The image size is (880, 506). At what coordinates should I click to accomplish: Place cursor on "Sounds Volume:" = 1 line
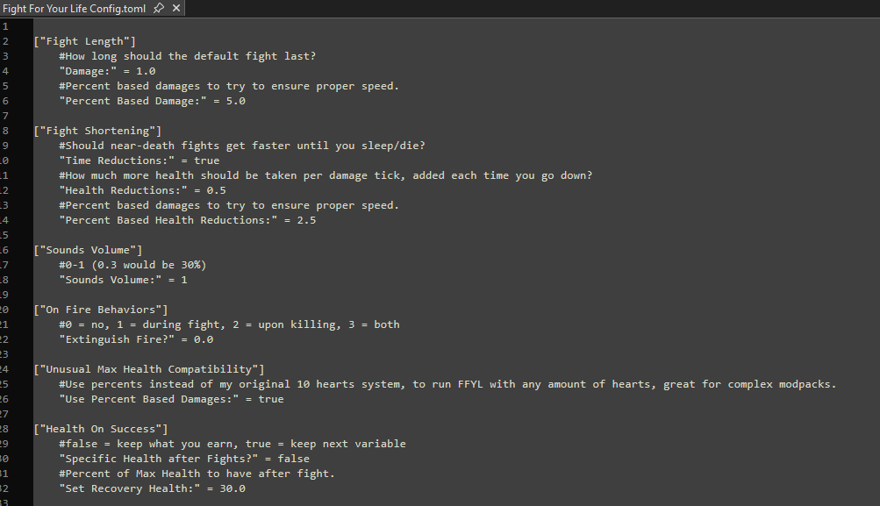[123, 280]
